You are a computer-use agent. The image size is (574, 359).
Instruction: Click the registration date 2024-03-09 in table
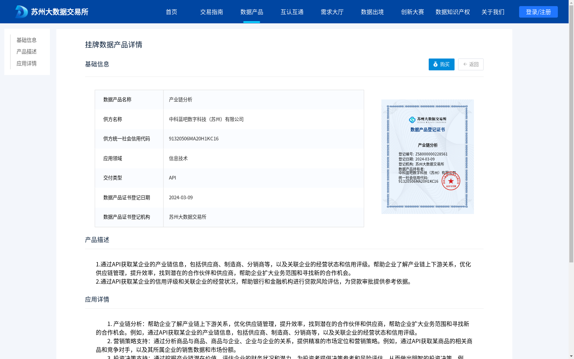click(x=181, y=197)
